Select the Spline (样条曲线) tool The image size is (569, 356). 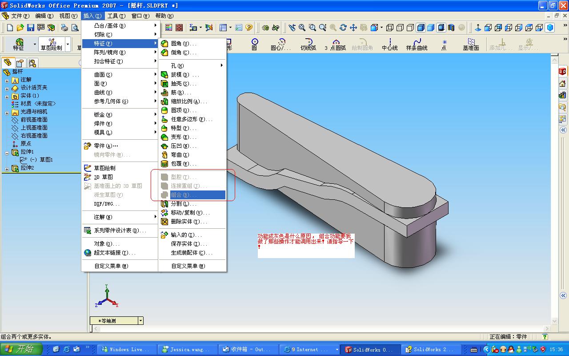point(417,44)
